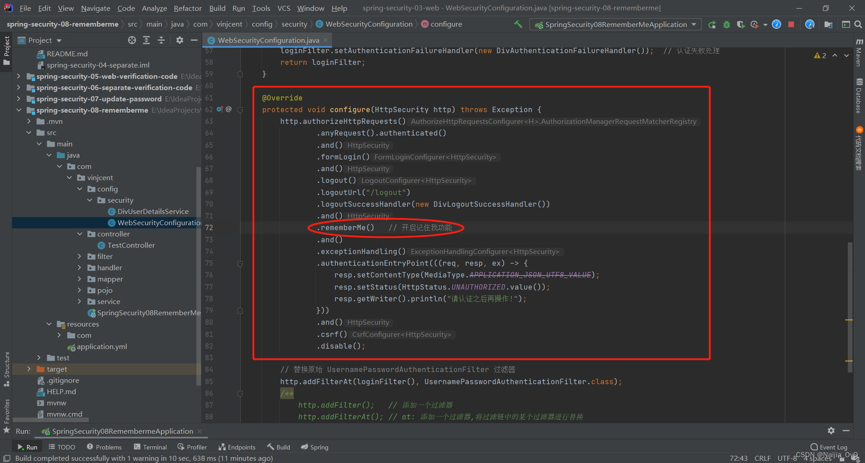This screenshot has width=865, height=463.
Task: Stop the running application
Action: click(x=791, y=24)
